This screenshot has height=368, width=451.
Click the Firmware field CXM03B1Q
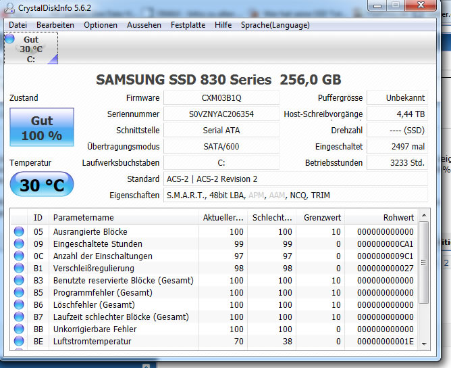[x=221, y=98]
